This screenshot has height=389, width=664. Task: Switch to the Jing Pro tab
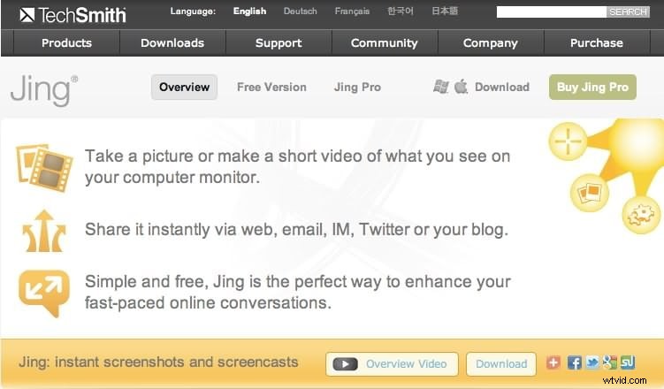pyautogui.click(x=357, y=88)
